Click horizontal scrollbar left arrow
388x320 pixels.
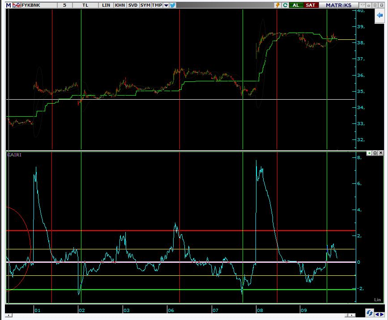click(9, 315)
